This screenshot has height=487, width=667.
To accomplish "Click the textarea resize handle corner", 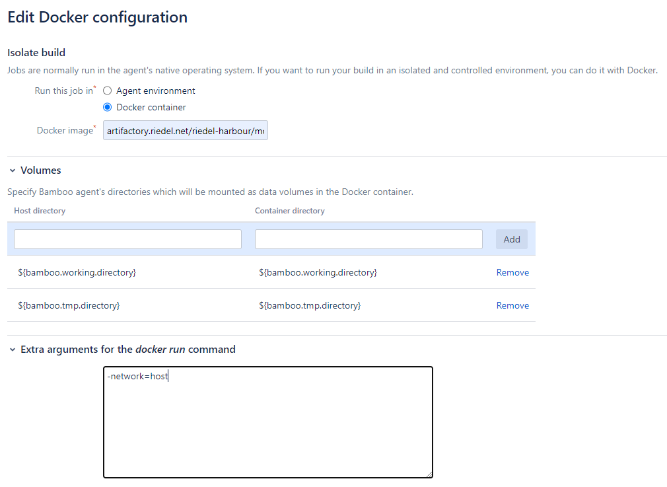I will [429, 474].
